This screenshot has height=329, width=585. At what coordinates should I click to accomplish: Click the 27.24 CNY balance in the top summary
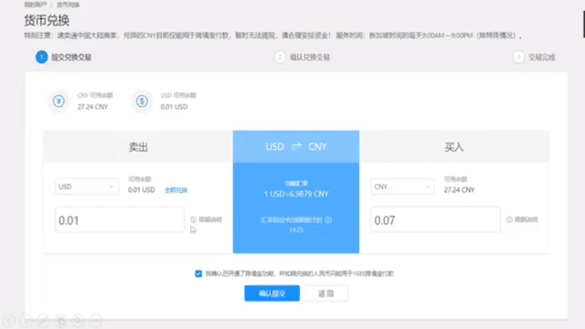click(x=92, y=107)
